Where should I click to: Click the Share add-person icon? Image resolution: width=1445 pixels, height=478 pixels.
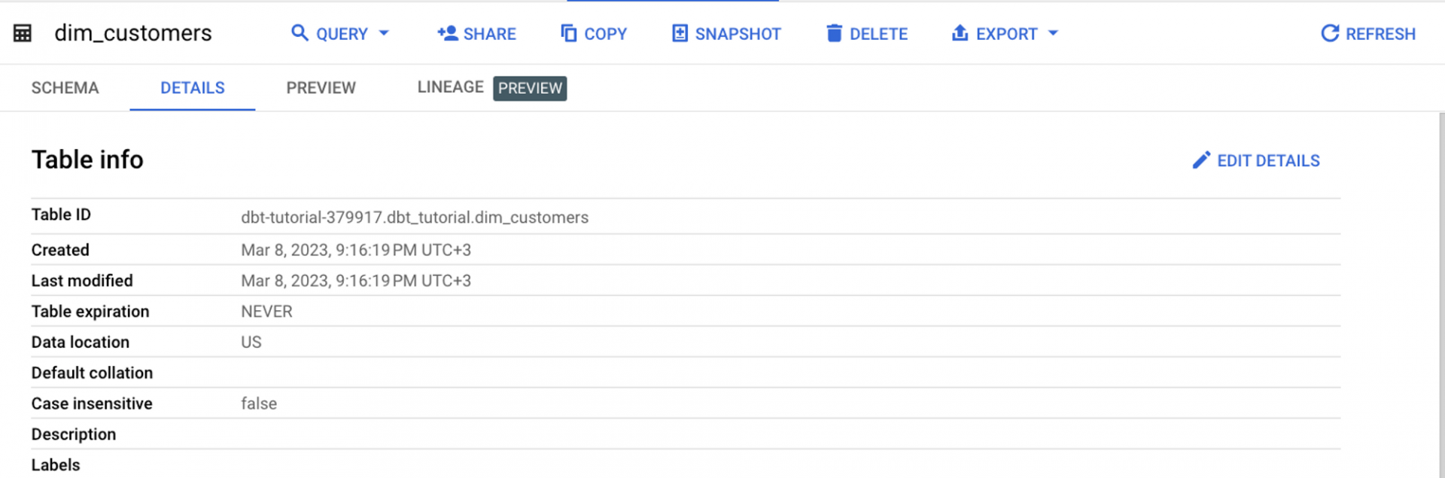tap(447, 33)
